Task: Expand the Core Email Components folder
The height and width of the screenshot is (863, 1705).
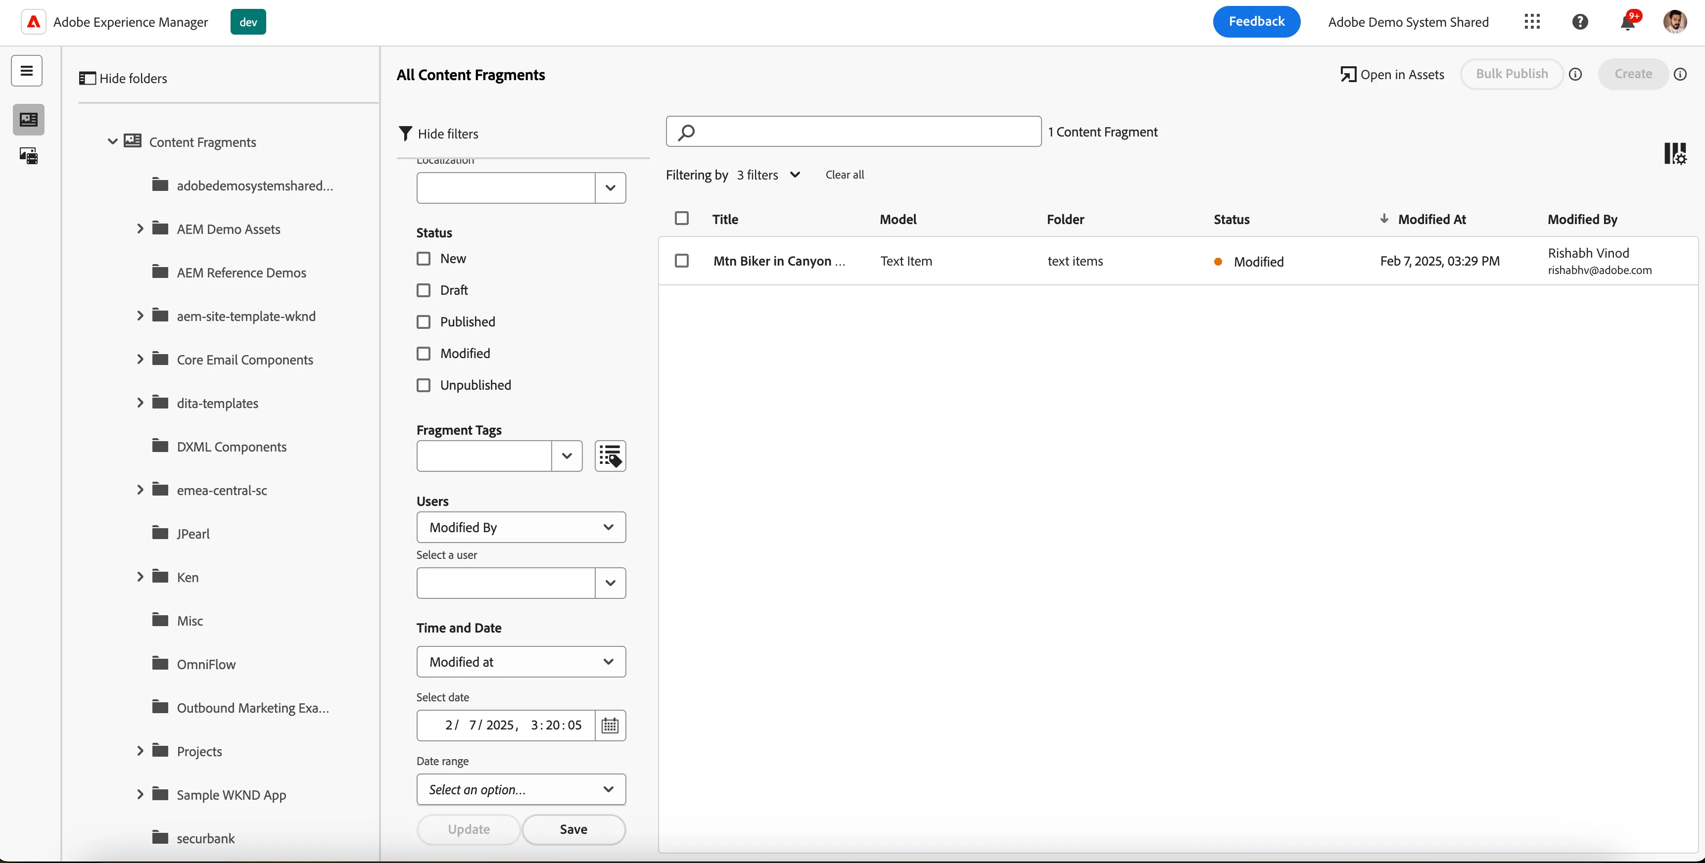Action: point(141,360)
